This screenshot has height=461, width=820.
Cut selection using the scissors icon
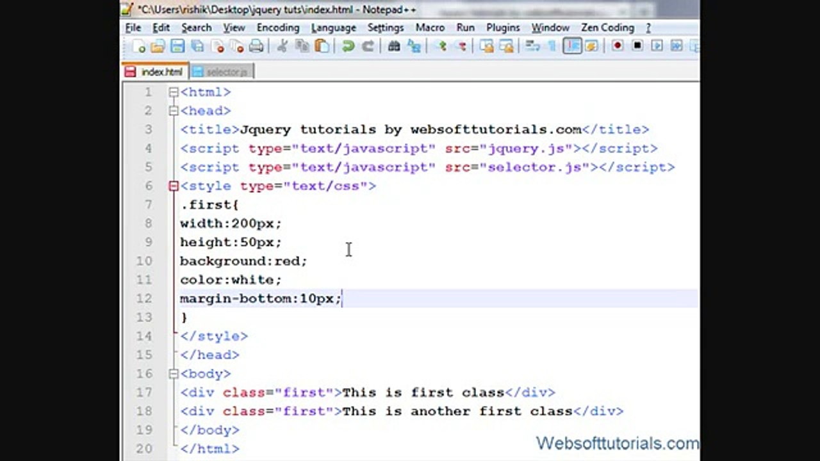pos(281,46)
